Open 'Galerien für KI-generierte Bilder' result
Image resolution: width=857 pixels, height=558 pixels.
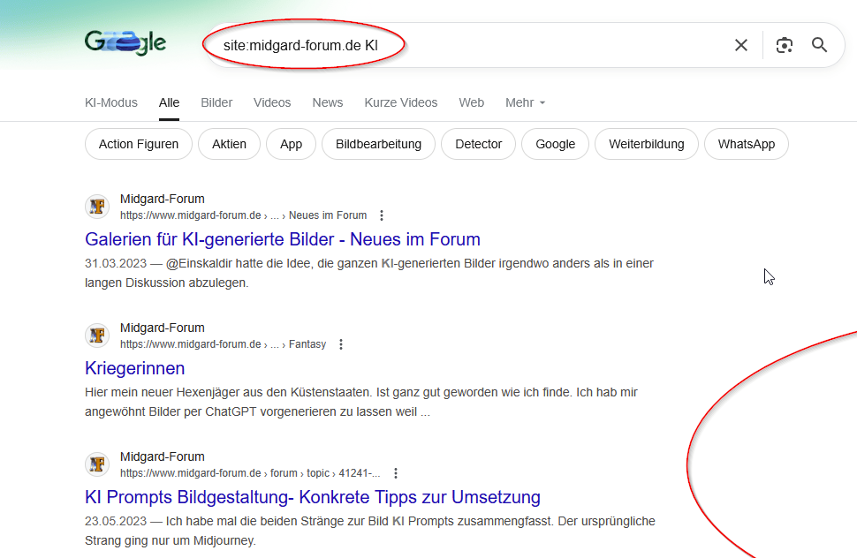point(283,239)
